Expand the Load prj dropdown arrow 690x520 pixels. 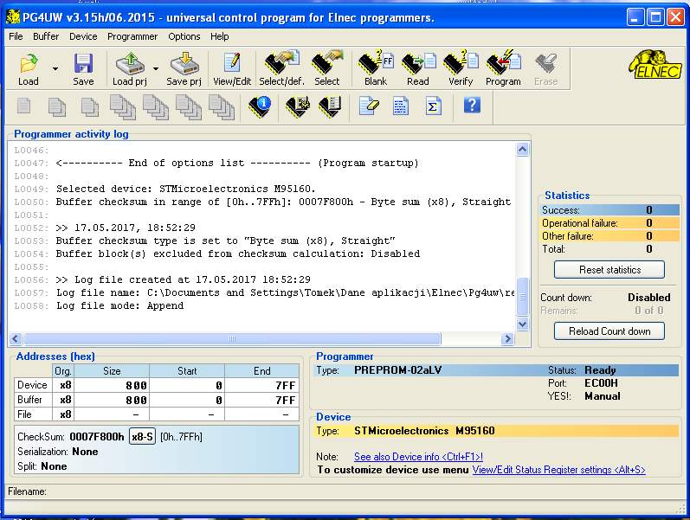(156, 69)
